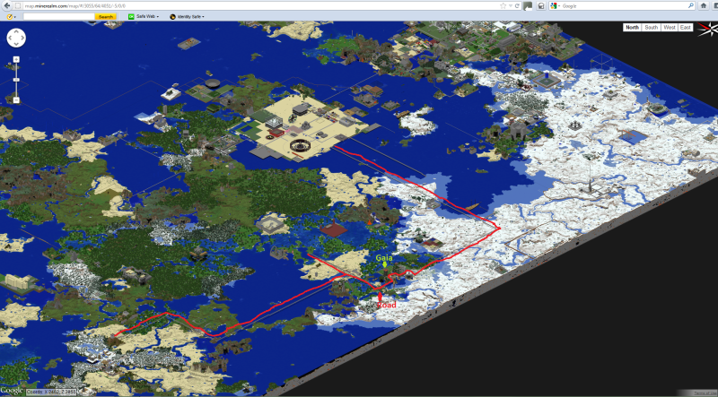Switch map view to South

(651, 28)
